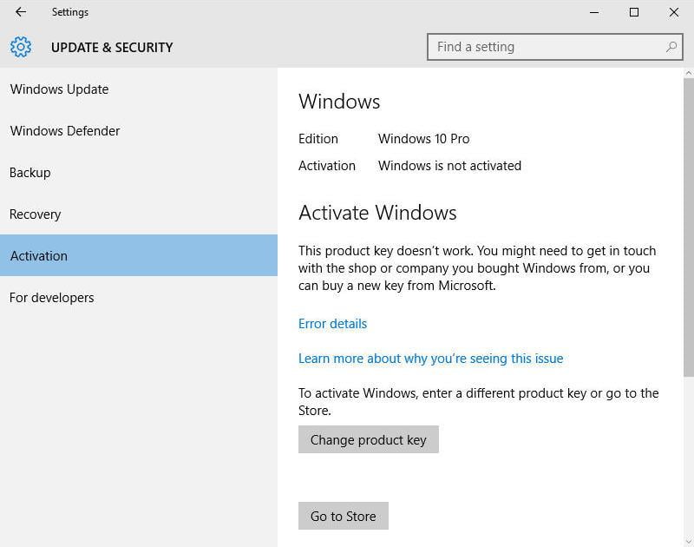The width and height of the screenshot is (694, 547).
Task: Click the scrollbar up arrow
Action: pos(689,73)
